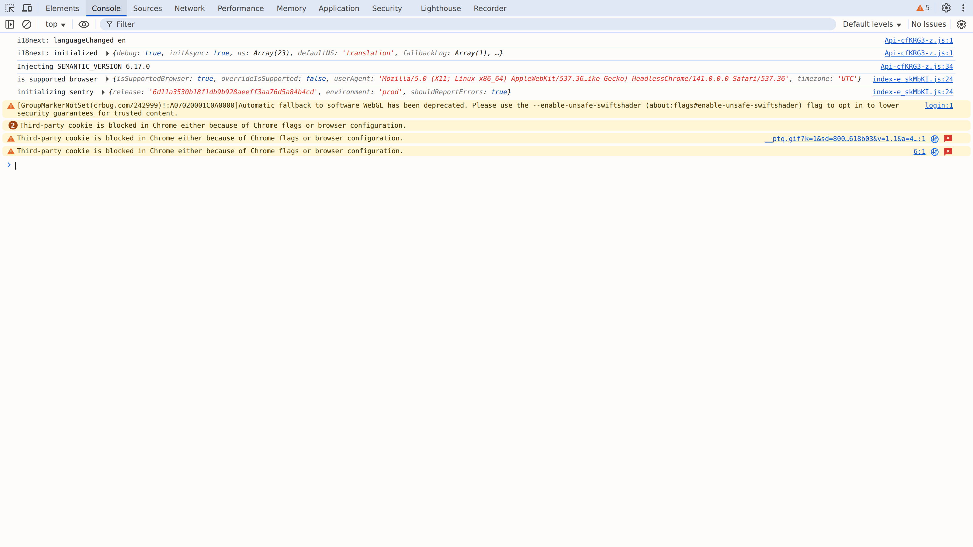
Task: Show the console sidebar
Action: [10, 24]
